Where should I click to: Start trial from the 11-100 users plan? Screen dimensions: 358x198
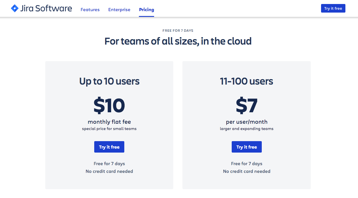247,147
